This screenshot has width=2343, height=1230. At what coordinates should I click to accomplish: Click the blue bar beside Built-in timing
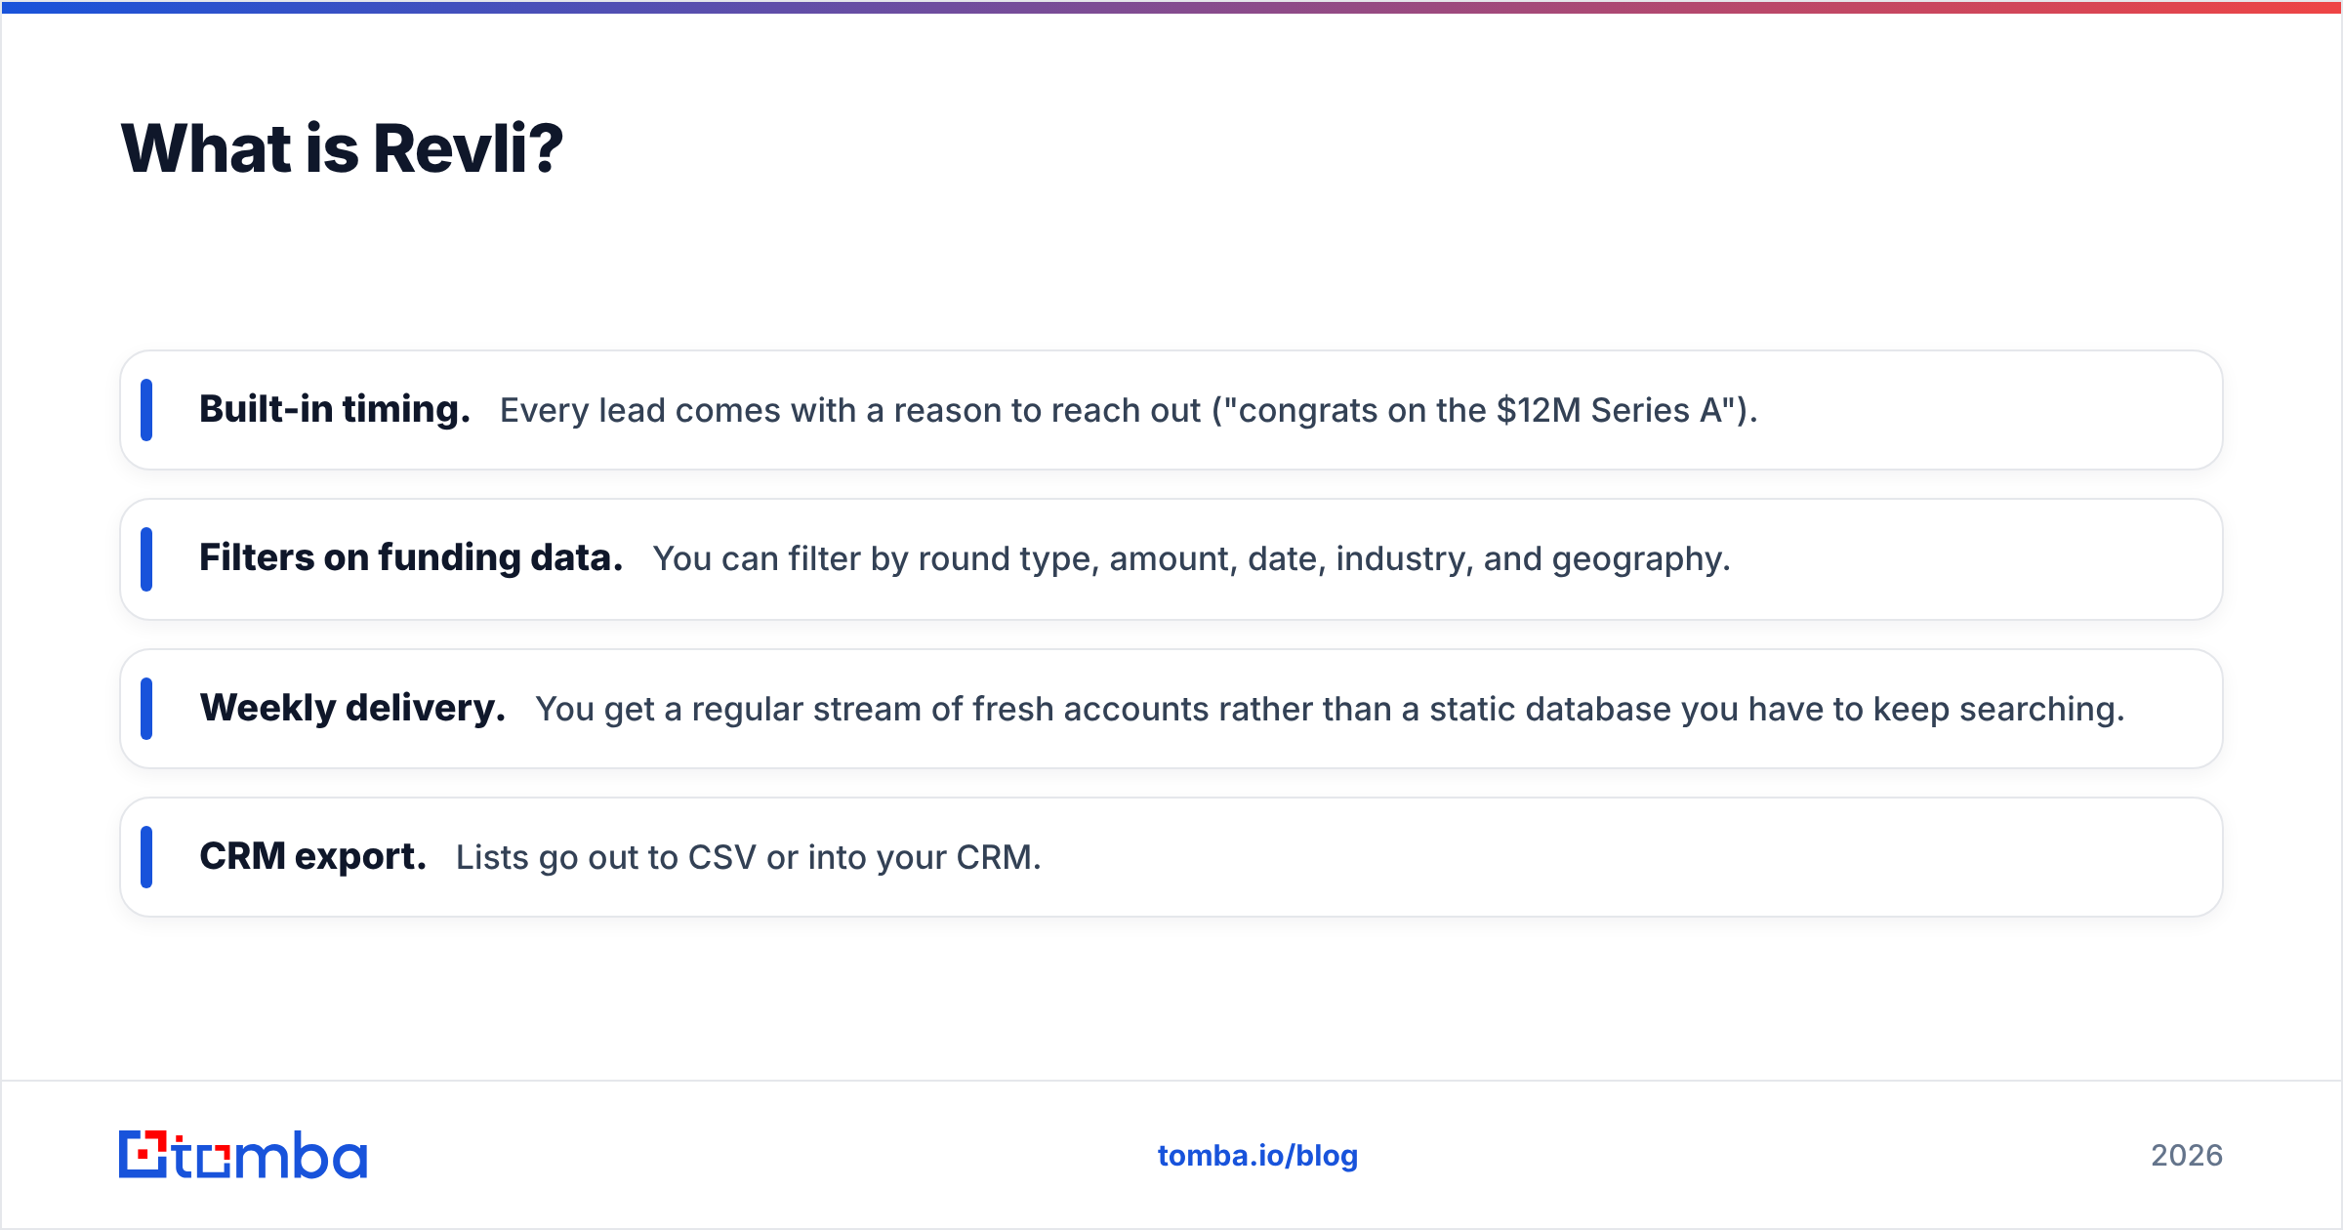click(x=146, y=410)
